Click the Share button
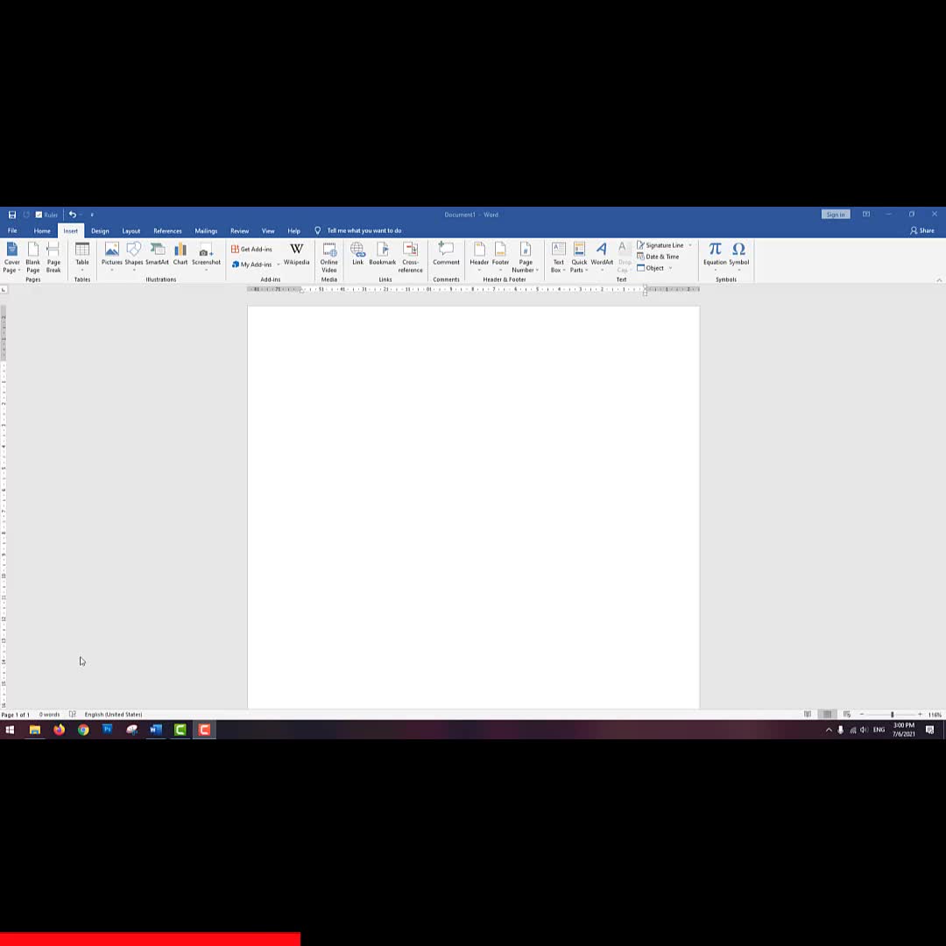 [x=921, y=230]
